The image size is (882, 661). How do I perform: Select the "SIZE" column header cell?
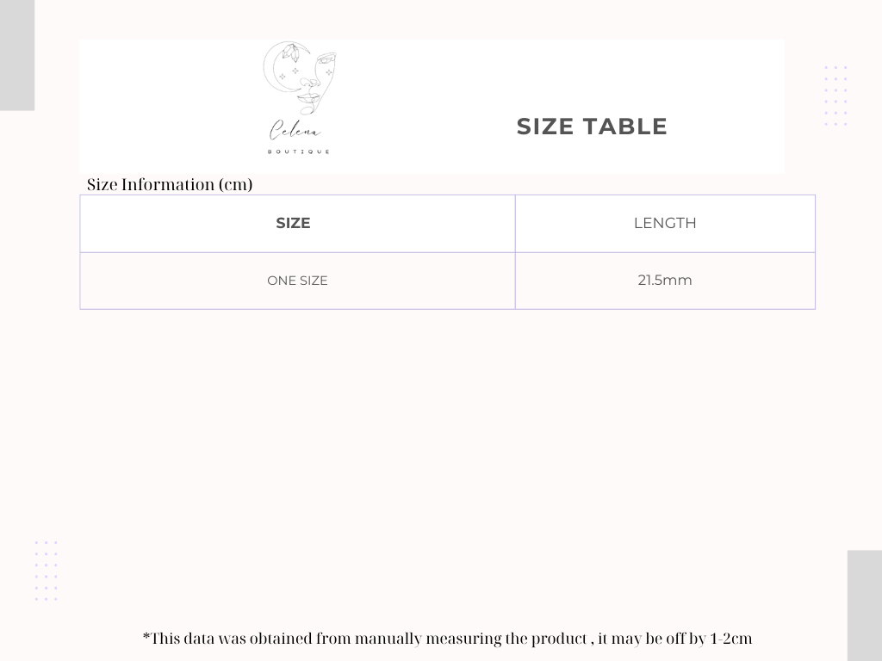(293, 223)
